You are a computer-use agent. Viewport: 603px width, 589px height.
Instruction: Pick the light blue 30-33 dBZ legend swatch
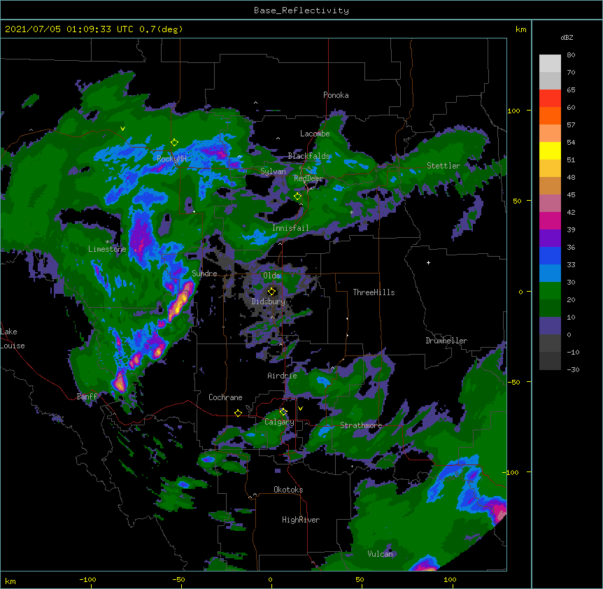(x=550, y=273)
